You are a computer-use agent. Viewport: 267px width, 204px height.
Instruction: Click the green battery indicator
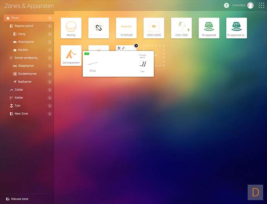click(87, 54)
